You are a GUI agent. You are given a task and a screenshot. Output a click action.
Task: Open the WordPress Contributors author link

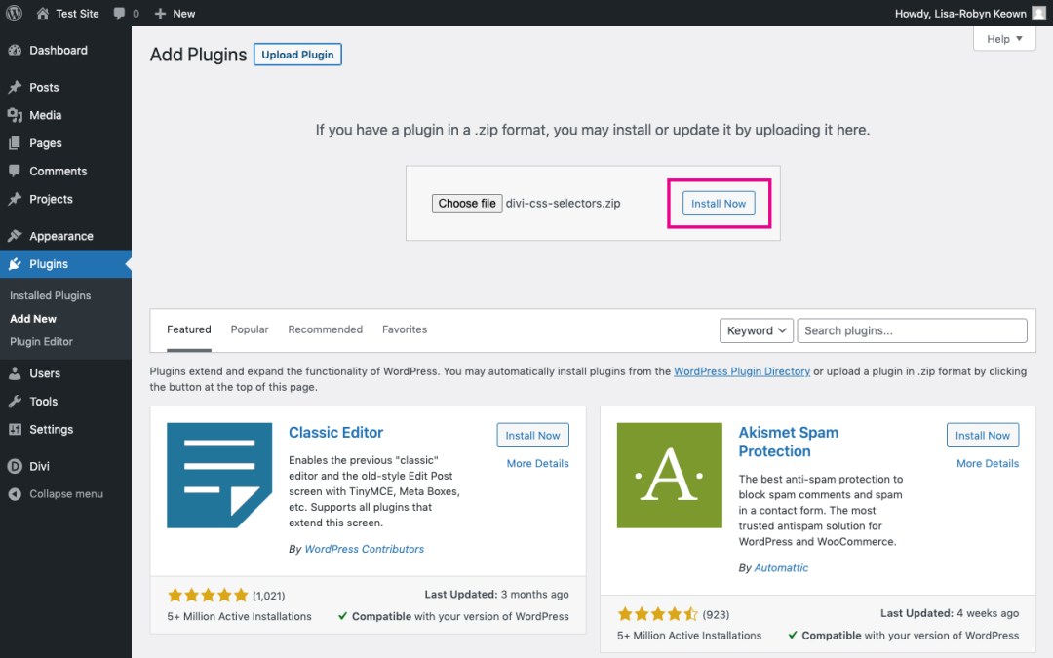tap(364, 549)
